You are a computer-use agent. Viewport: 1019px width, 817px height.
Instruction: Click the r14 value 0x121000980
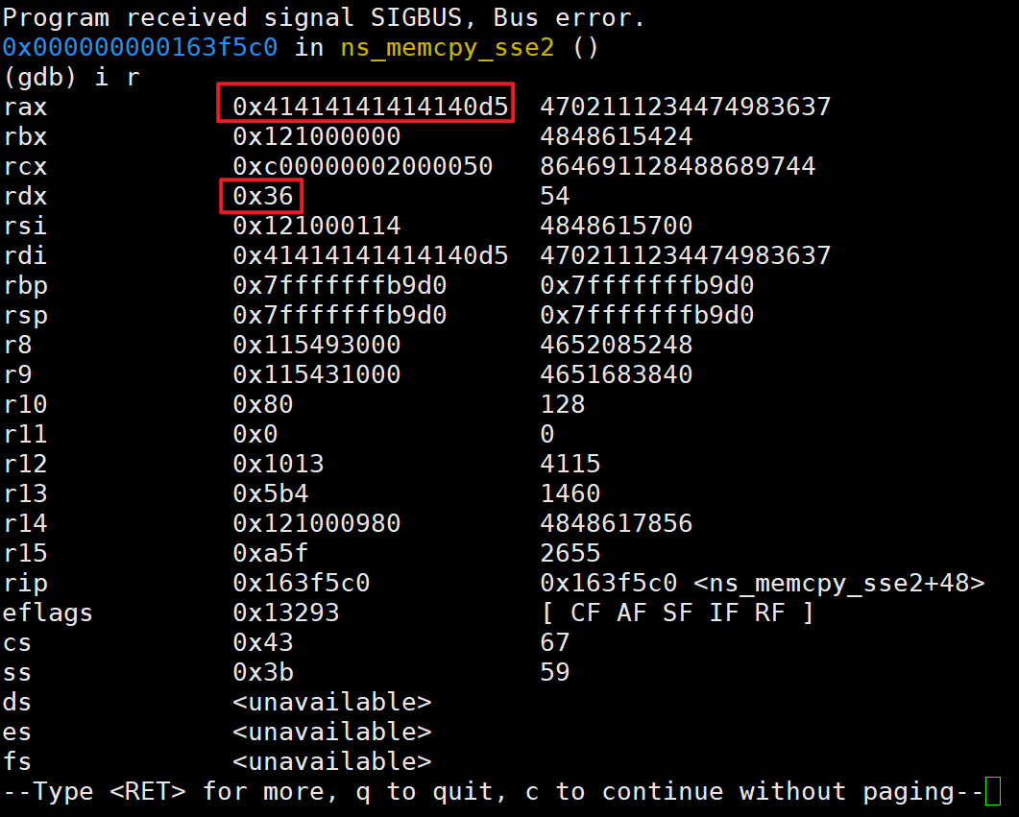coord(317,523)
